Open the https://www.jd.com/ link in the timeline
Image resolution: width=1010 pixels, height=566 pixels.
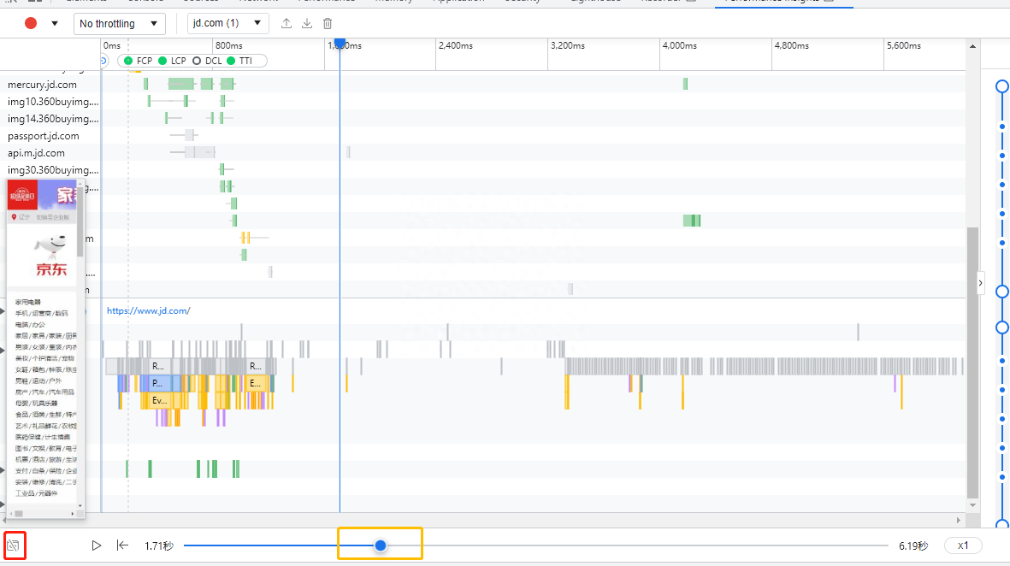(x=148, y=311)
